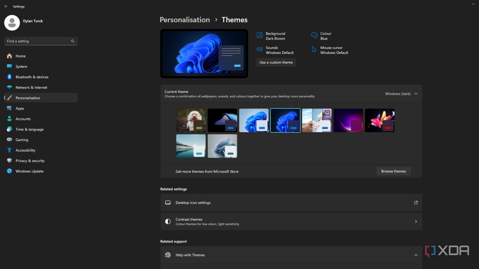Click the Privacy & security shield icon
The height and width of the screenshot is (269, 479).
pyautogui.click(x=10, y=161)
